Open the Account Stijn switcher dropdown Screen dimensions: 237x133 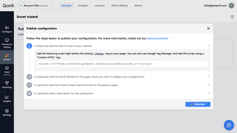(36, 5)
